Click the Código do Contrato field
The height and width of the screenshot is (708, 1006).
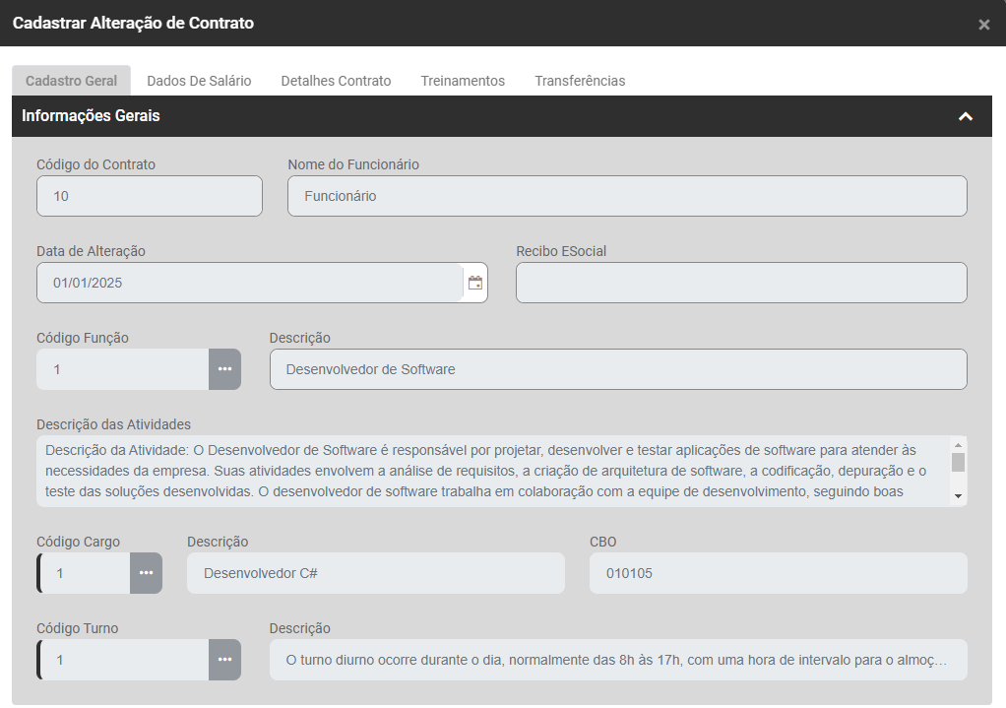pos(150,196)
